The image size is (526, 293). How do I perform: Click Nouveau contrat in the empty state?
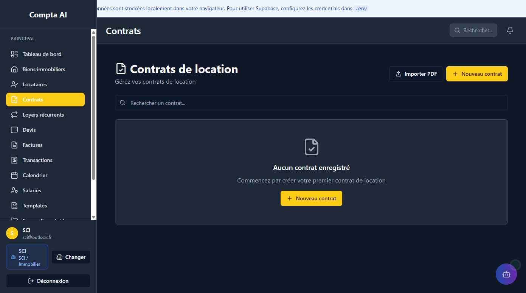point(311,198)
